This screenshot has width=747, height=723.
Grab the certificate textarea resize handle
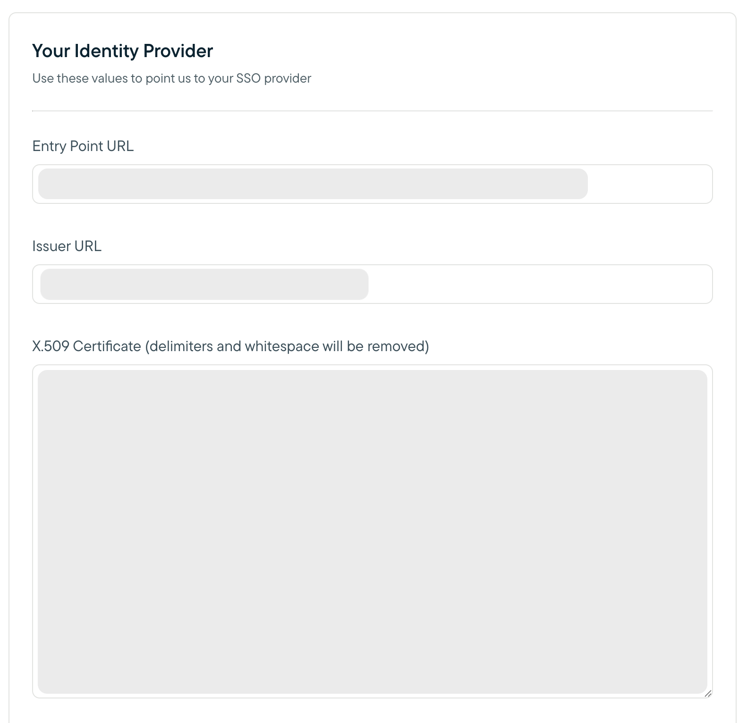point(708,693)
